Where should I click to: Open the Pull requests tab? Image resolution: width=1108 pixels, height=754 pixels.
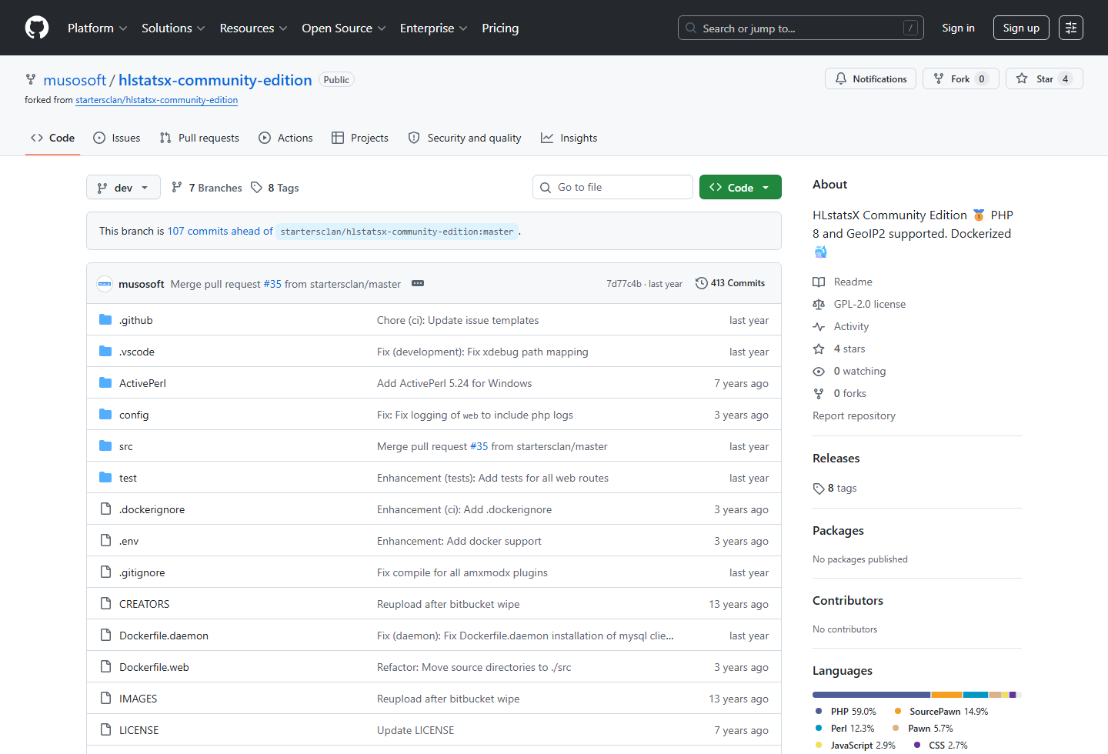click(x=199, y=138)
